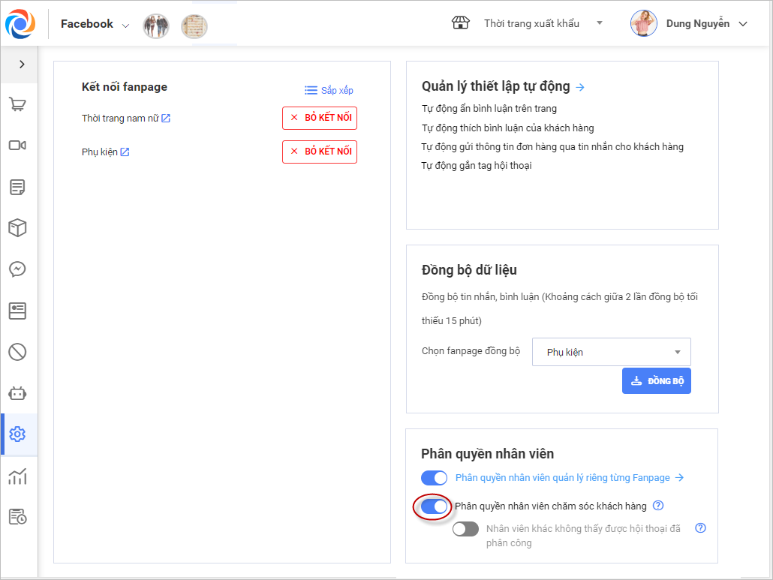Open the Messenger conversations icon
The width and height of the screenshot is (773, 580).
(x=17, y=269)
